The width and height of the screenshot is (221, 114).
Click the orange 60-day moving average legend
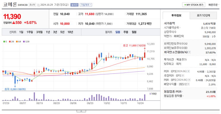pos(19,42)
